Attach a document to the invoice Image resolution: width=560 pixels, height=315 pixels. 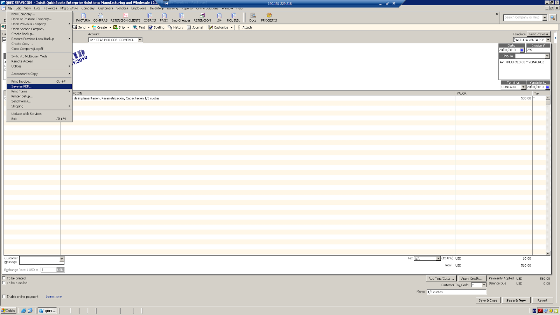click(245, 27)
